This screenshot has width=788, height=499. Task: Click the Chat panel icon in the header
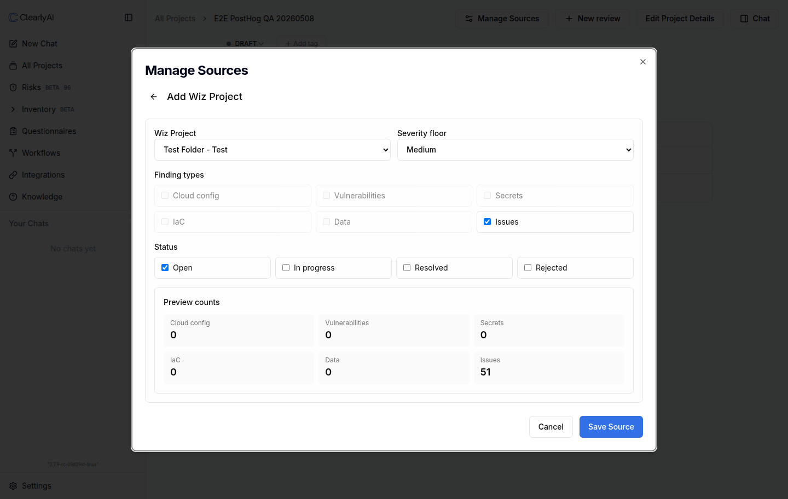[x=744, y=19]
